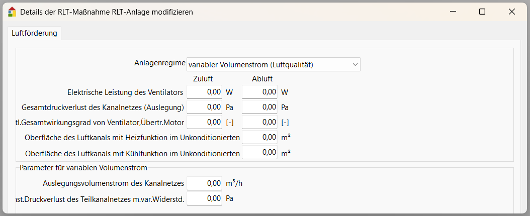This screenshot has height=216, width=530.
Task: Click Zuluft Gesamtdruckverlust des Kanalnetzes field
Action: 205,107
